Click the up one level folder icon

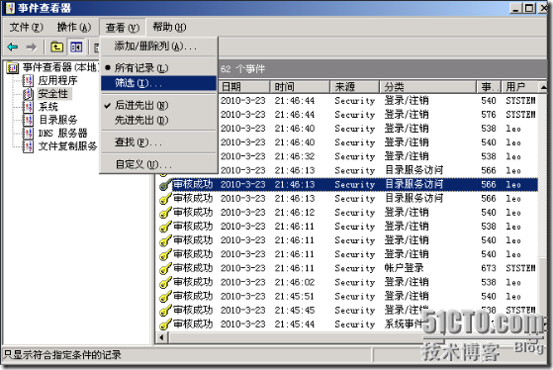click(56, 46)
